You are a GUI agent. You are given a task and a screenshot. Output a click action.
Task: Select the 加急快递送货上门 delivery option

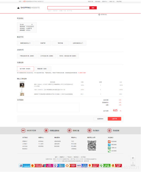point(78,43)
